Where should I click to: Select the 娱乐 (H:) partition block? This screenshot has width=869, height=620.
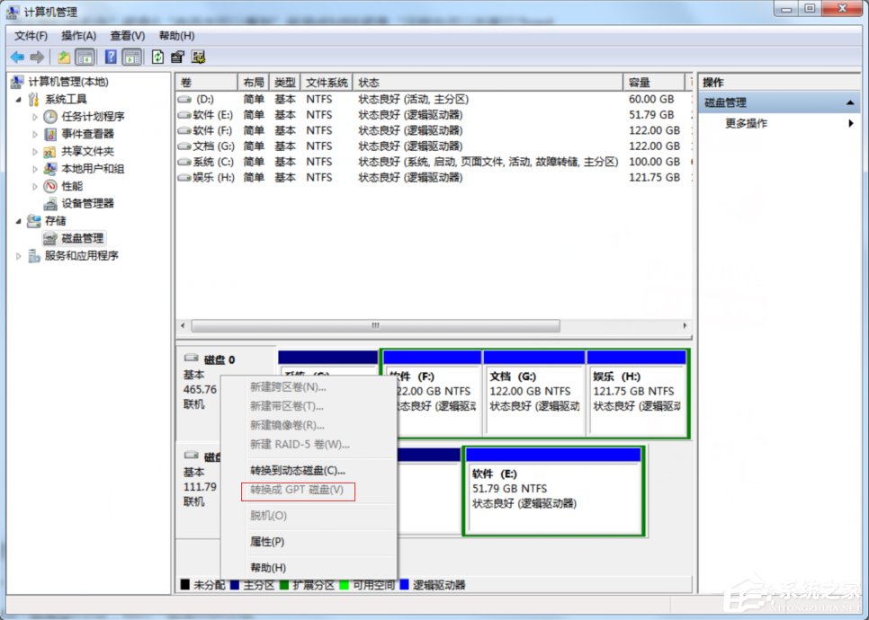[638, 391]
